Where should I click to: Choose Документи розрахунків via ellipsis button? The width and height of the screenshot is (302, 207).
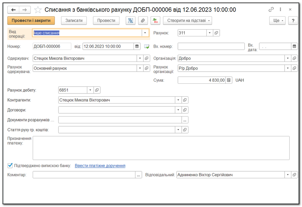(x=185, y=120)
